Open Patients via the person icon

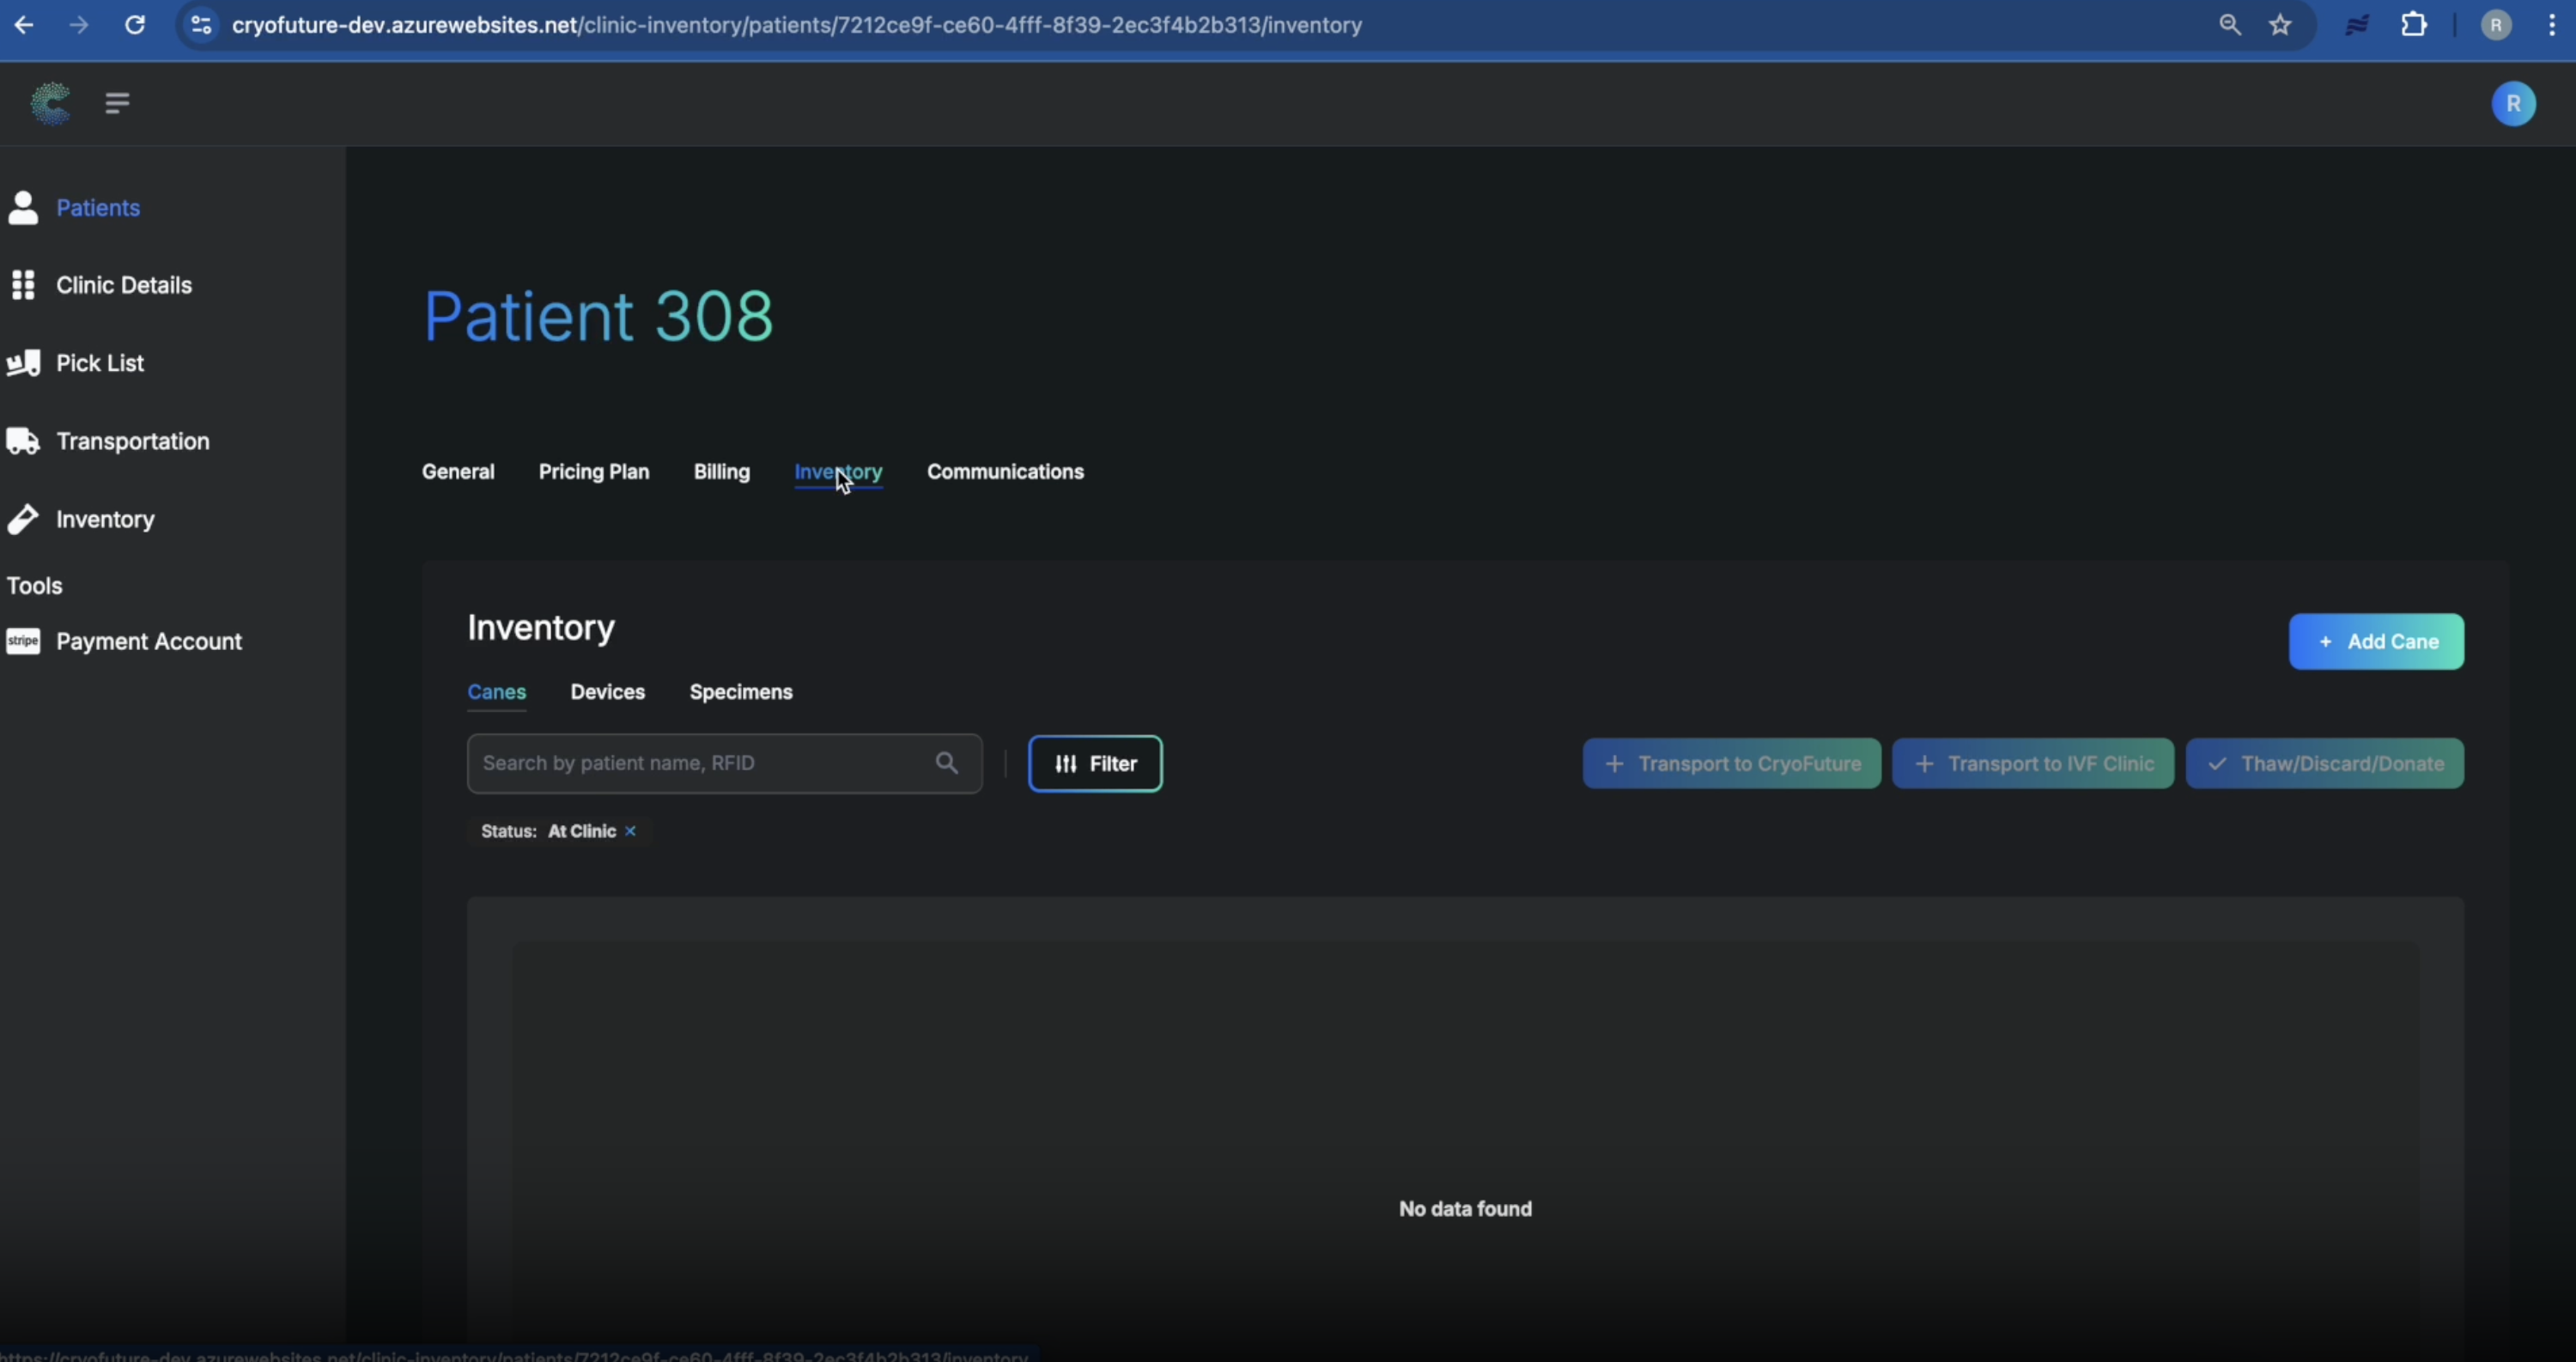23,208
